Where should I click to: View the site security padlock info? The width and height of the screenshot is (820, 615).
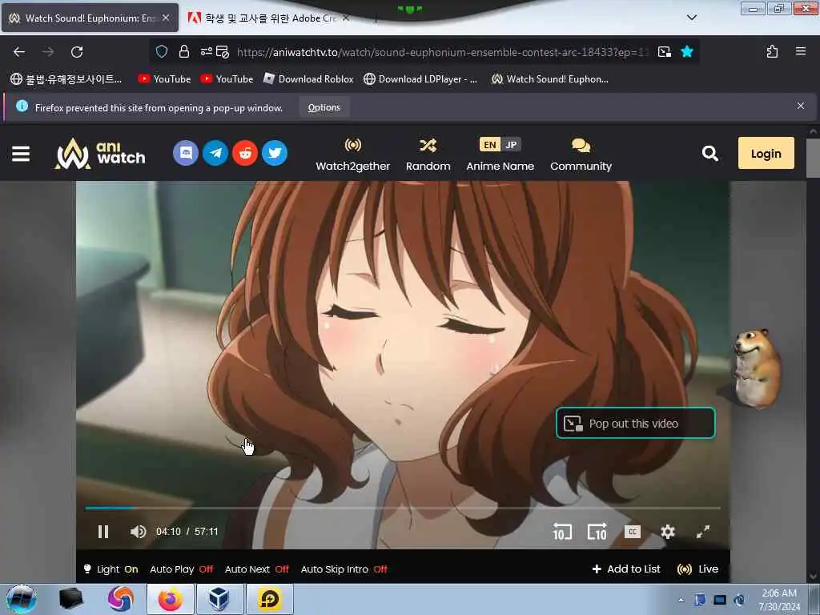183,51
